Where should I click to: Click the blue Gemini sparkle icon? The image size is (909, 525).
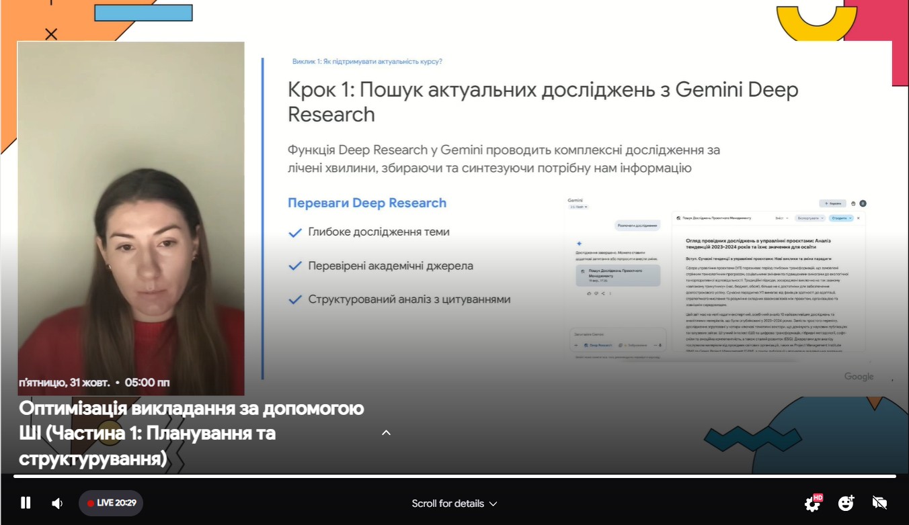click(579, 244)
